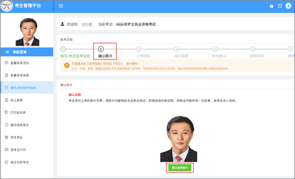Click completed green checkmark step icon
This screenshot has height=179, width=295.
coord(63,49)
